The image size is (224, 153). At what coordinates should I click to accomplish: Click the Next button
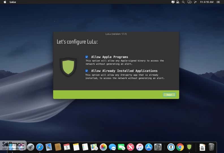169,95
